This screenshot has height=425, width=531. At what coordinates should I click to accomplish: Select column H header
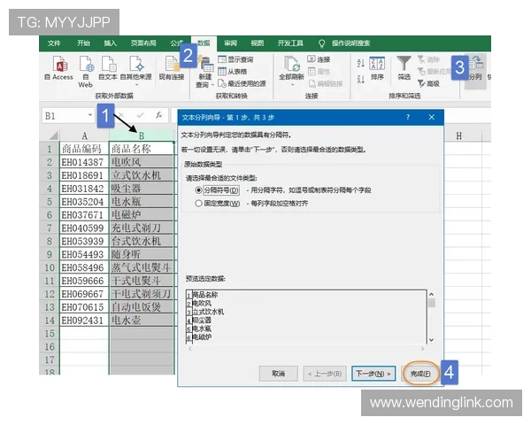[x=458, y=135]
